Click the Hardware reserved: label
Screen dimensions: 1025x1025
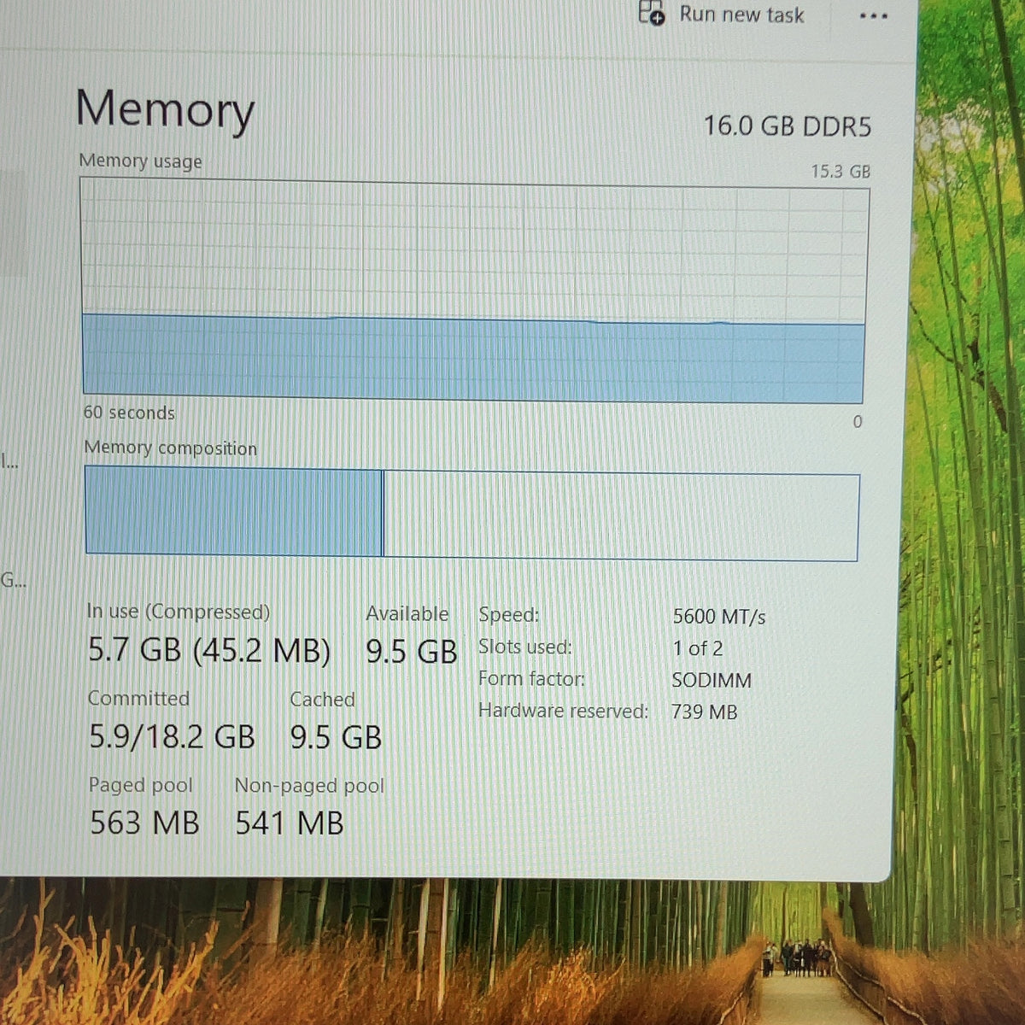(563, 712)
